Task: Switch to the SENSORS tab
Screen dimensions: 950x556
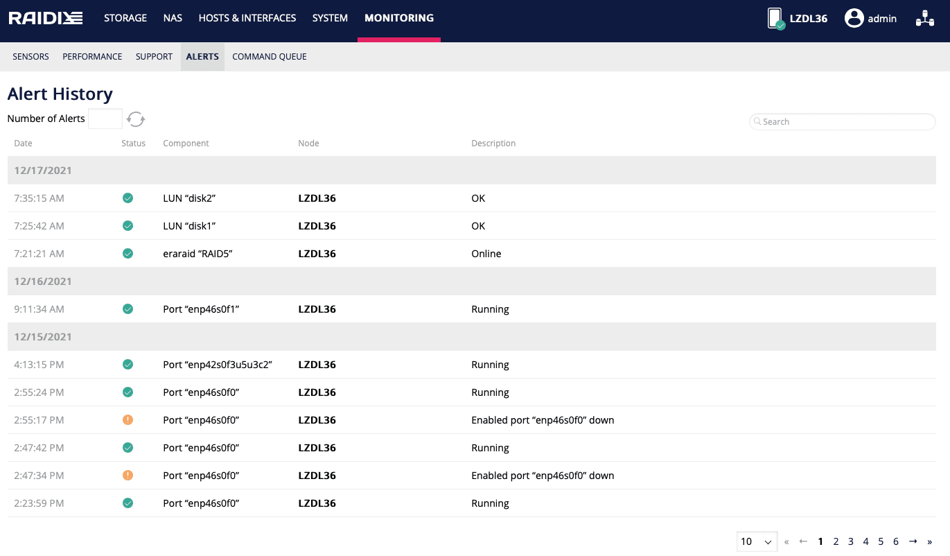Action: click(x=30, y=57)
